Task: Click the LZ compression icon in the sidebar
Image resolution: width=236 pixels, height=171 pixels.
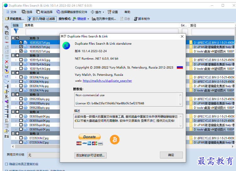Action: 7,76
